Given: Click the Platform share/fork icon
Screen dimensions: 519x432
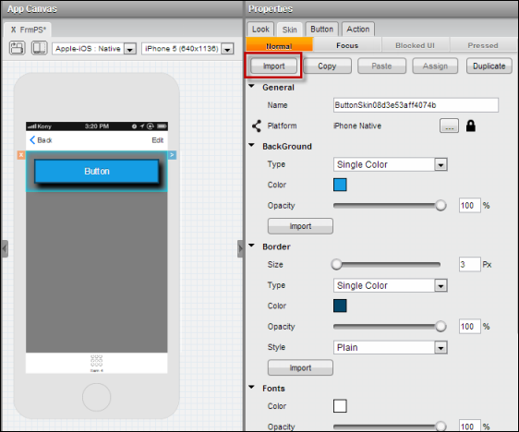Looking at the screenshot, I should (x=257, y=126).
